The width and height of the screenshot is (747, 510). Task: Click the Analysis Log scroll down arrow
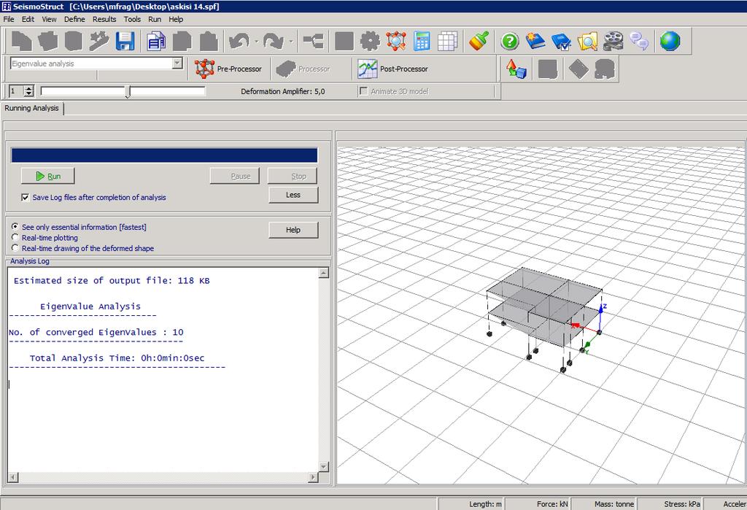323,467
